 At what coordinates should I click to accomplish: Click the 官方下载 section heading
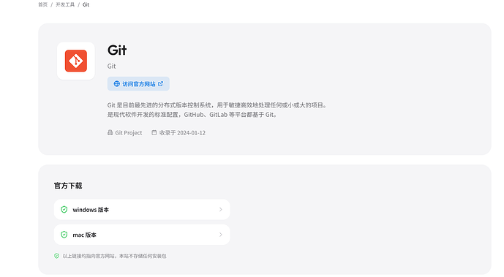point(68,186)
